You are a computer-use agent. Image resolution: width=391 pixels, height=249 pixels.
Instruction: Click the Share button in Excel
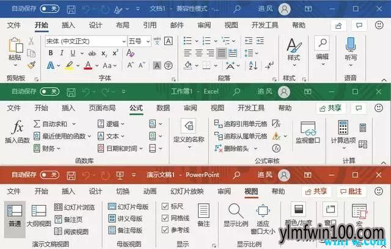pyautogui.click(x=331, y=108)
